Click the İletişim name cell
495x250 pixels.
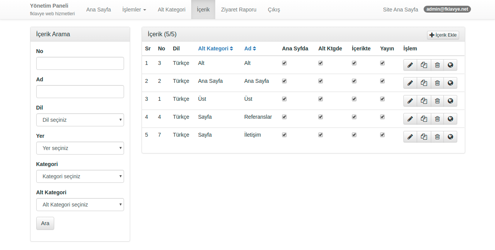pos(253,135)
